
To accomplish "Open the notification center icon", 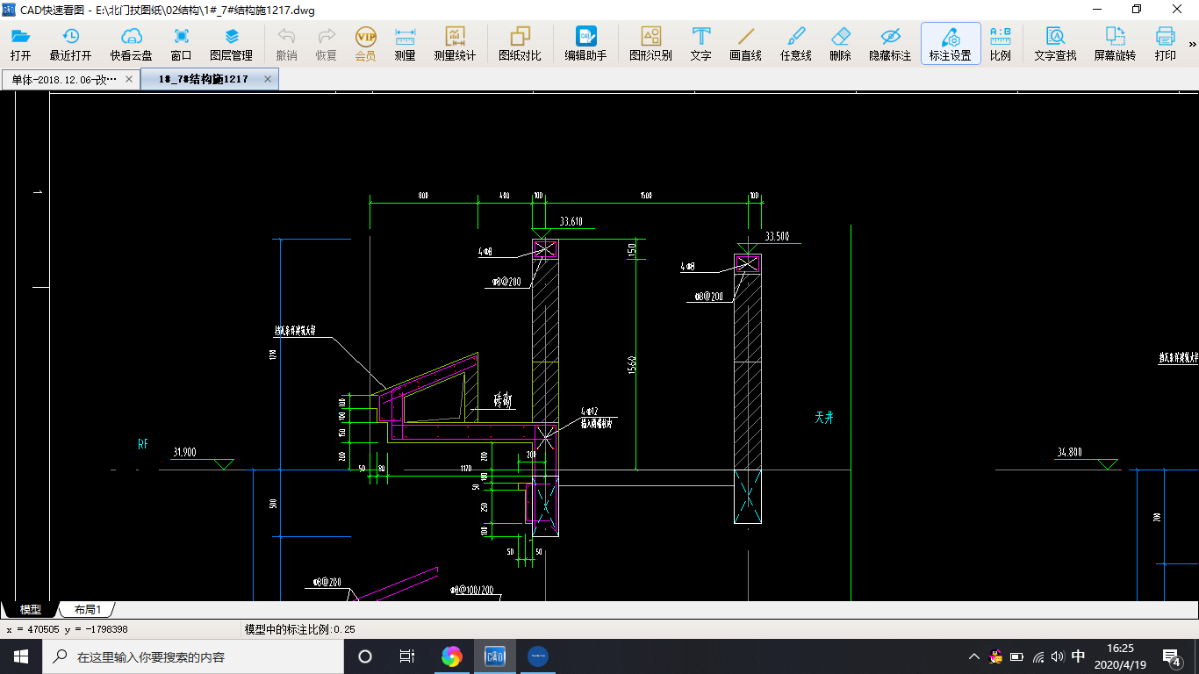I will [1171, 656].
